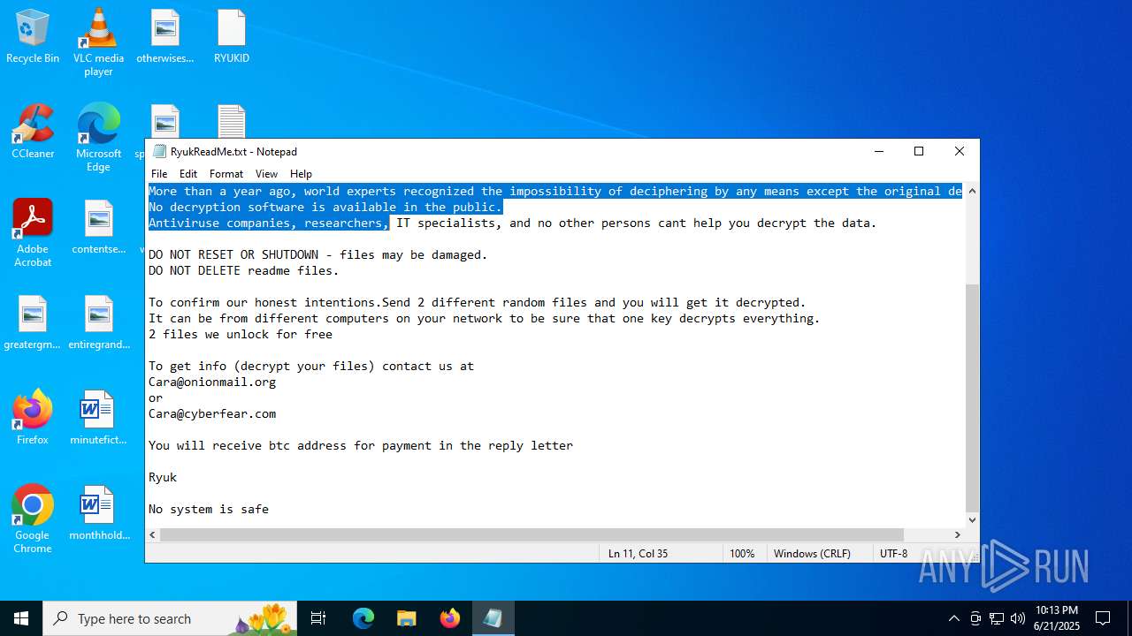1132x636 pixels.
Task: Click the Cara@onionmail.org text line
Action: [x=212, y=382]
